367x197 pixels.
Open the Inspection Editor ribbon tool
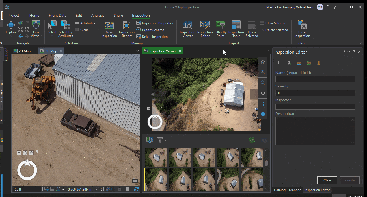click(x=205, y=29)
